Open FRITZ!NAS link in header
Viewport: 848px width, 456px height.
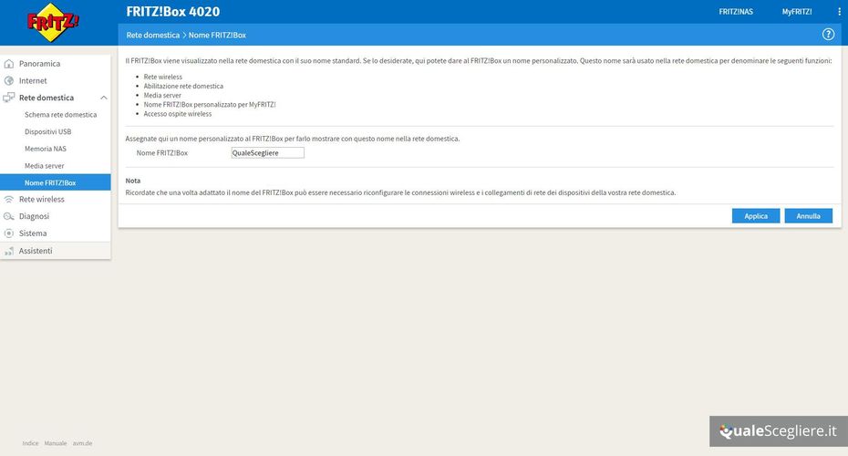(x=736, y=12)
